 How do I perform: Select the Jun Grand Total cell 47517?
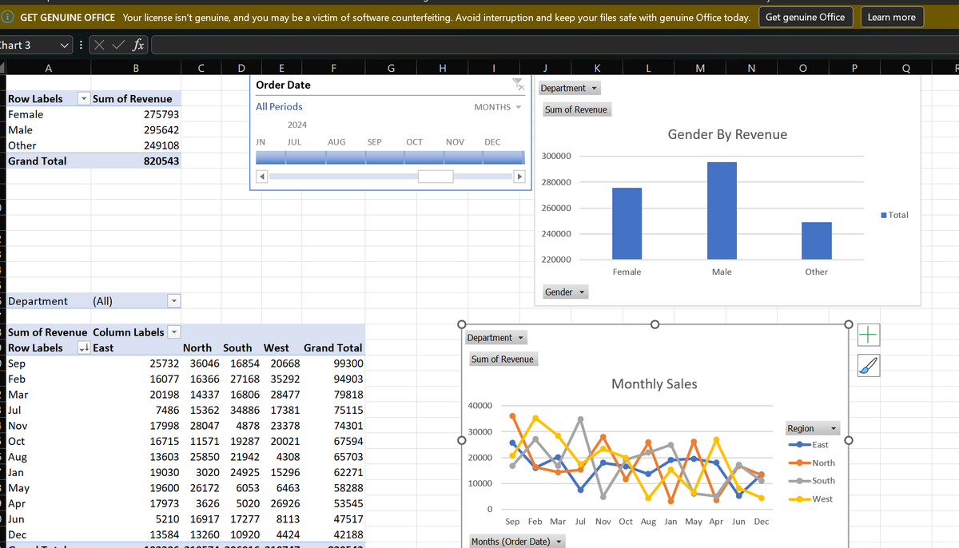pyautogui.click(x=333, y=519)
